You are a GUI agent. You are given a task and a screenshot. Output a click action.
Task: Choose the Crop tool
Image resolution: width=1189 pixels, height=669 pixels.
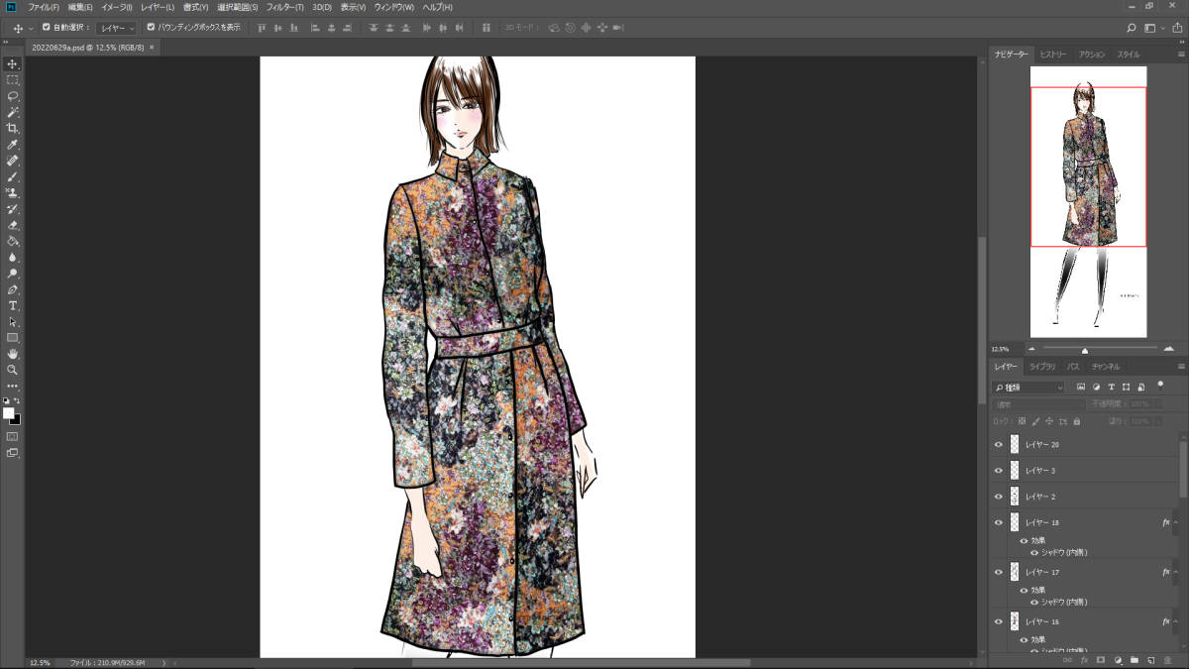click(x=13, y=129)
